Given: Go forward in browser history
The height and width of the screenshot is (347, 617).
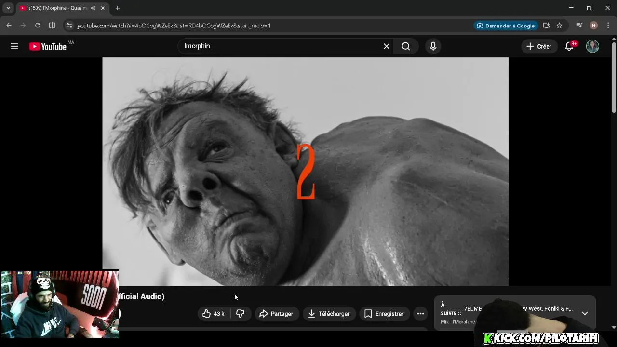Looking at the screenshot, I should click(23, 26).
